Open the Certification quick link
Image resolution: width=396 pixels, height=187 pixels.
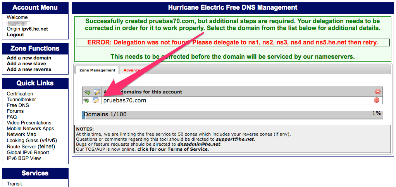(x=20, y=94)
